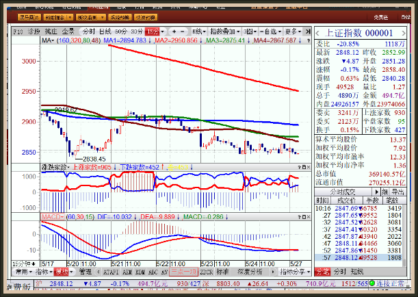418x297 pixels.
Task: Switch to the 短线 tab
Action: [357, 272]
